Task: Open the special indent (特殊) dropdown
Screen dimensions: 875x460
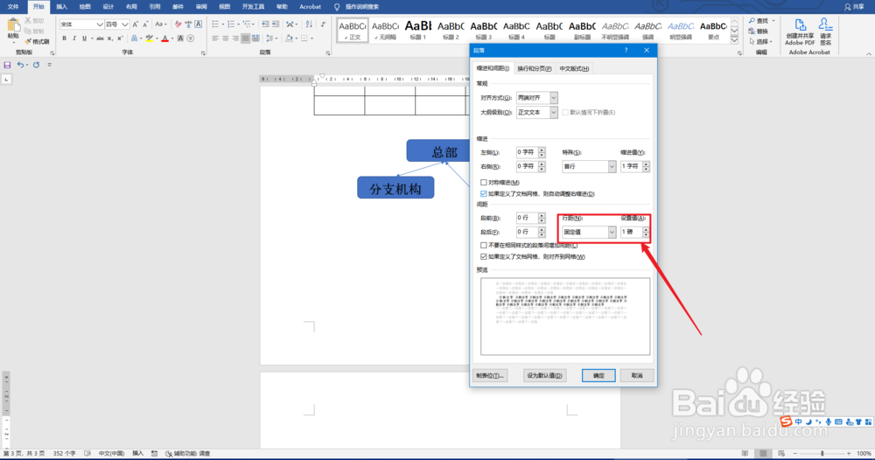Action: click(x=612, y=167)
